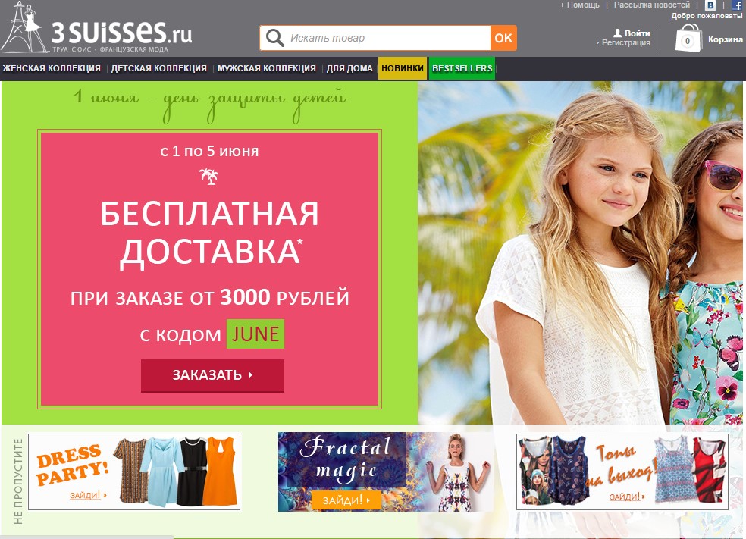Click the 3 Suisses Eiffel tower logo
Viewport: 746px width, 539px height.
(x=25, y=27)
